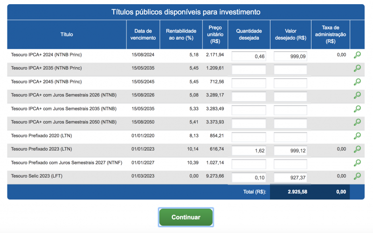Screen dimensions: 373x233
Task: Click 'Tesouro Prefixado com Juros Semestrais 2027 (NTNF)'
Action: pos(67,163)
